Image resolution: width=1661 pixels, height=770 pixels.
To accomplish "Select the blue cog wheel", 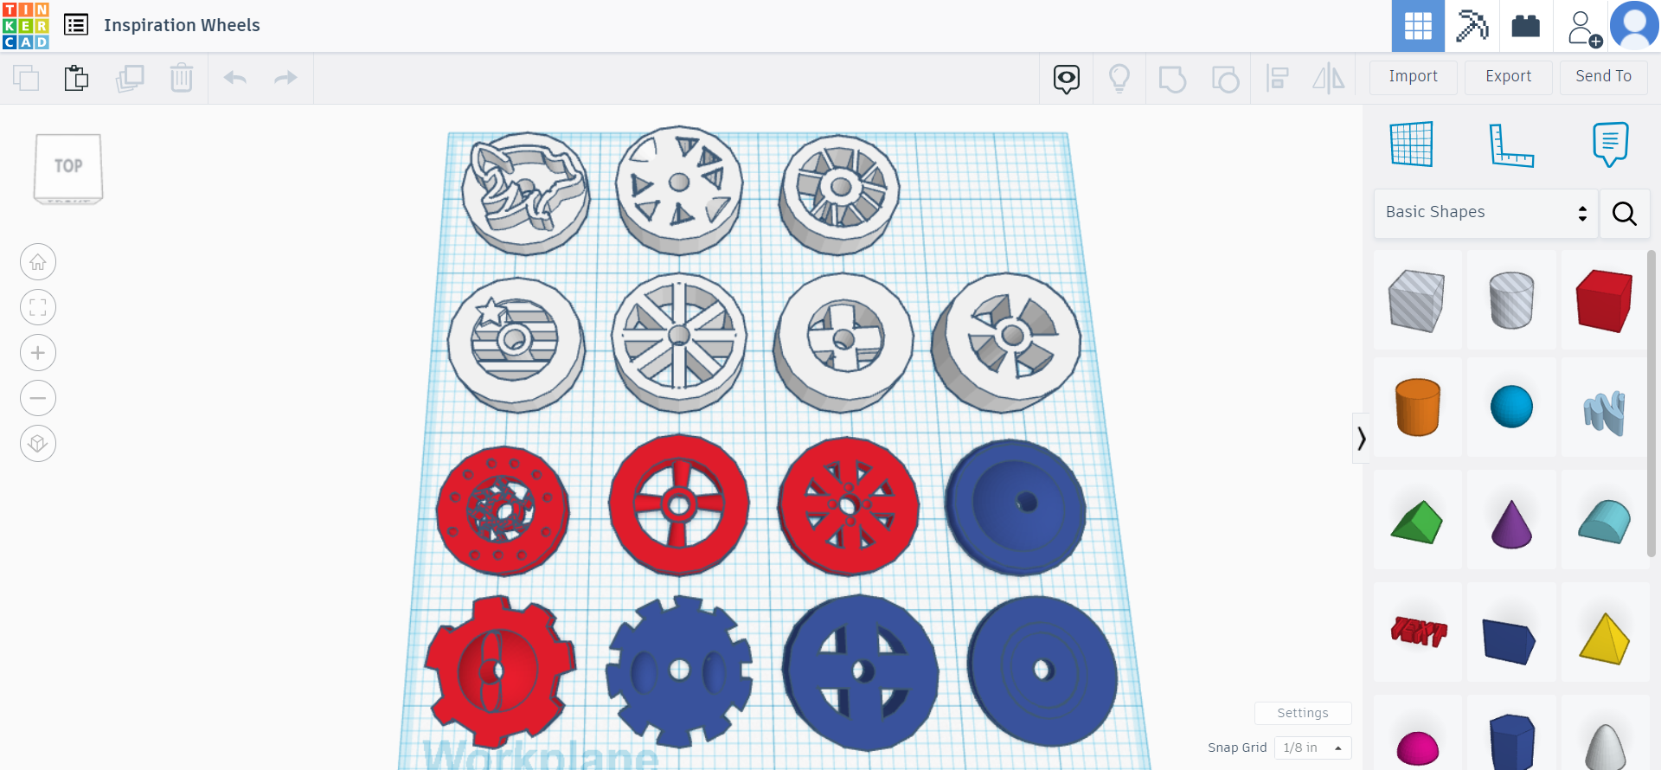I will point(679,671).
